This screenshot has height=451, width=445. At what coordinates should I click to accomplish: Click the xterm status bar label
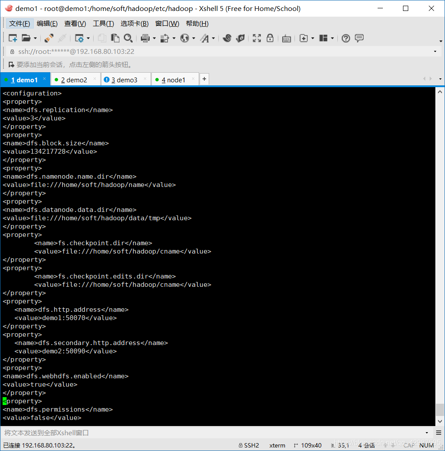(x=277, y=445)
